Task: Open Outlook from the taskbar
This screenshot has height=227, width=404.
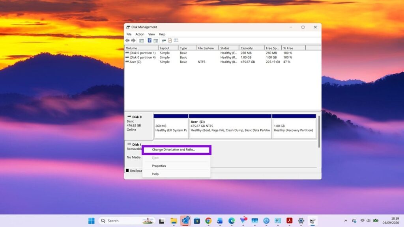Action: (x=185, y=221)
